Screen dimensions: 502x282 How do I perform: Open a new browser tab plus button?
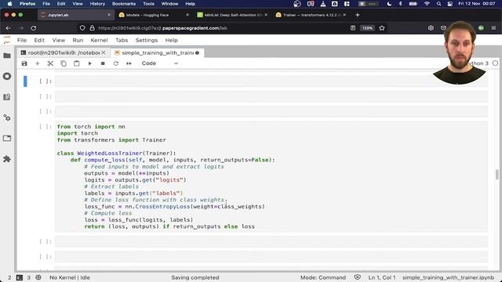coord(358,15)
